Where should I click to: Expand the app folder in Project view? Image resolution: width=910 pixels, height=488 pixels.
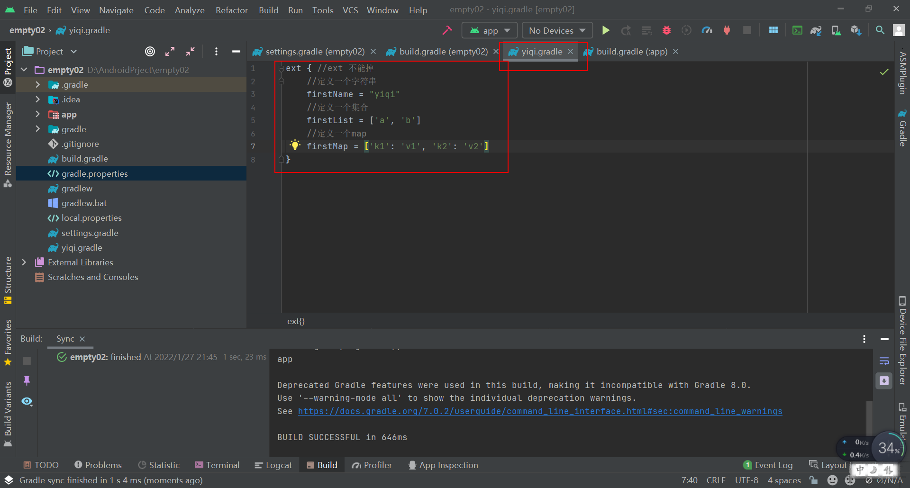pyautogui.click(x=37, y=114)
